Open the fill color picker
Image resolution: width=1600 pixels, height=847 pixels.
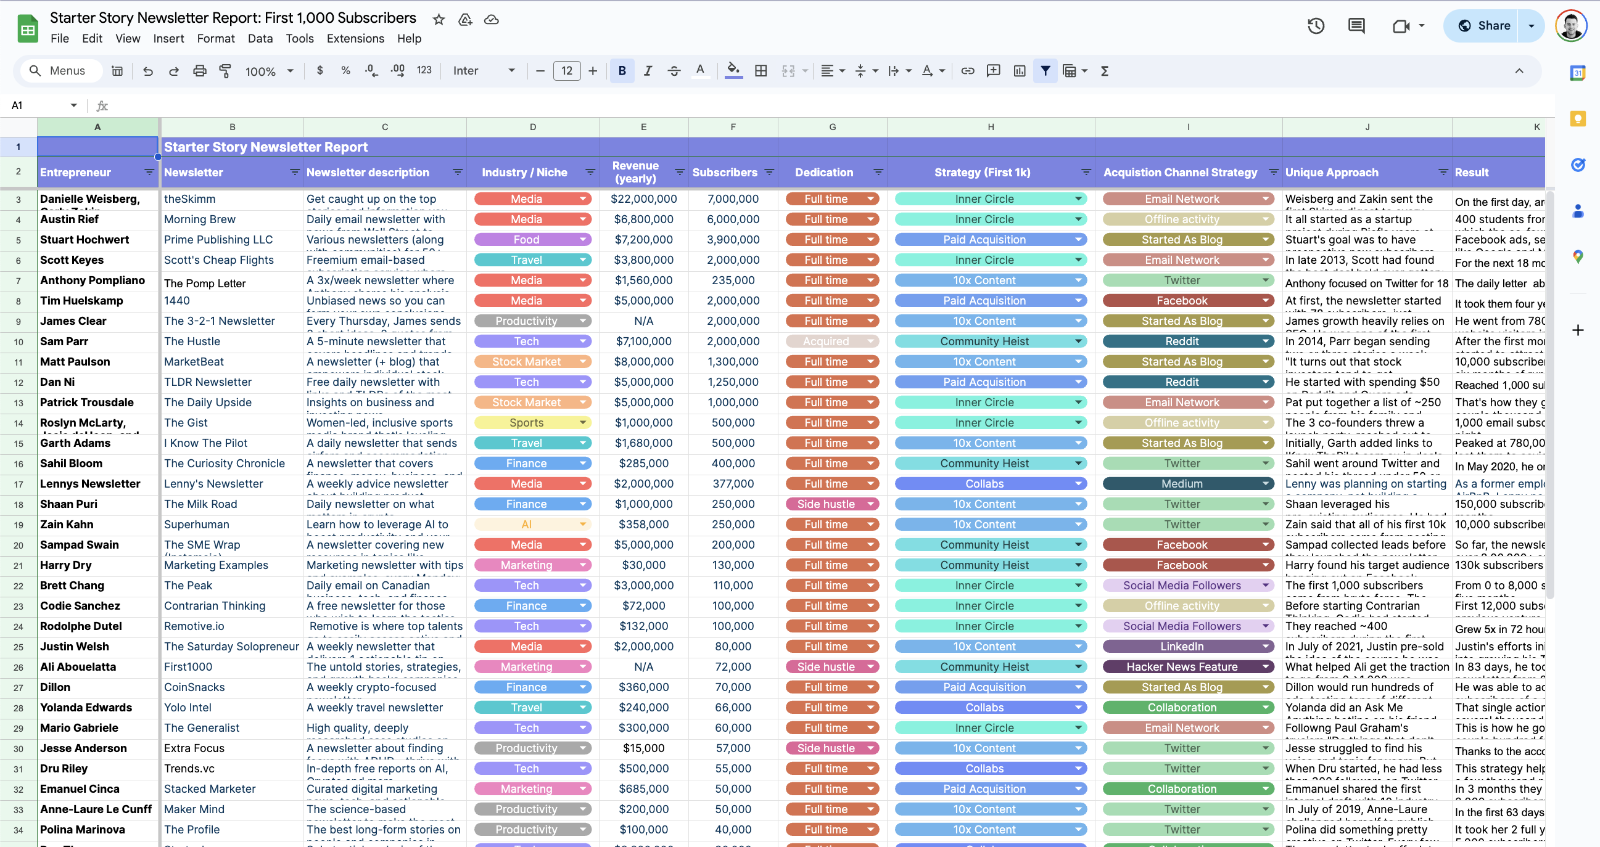(x=733, y=71)
